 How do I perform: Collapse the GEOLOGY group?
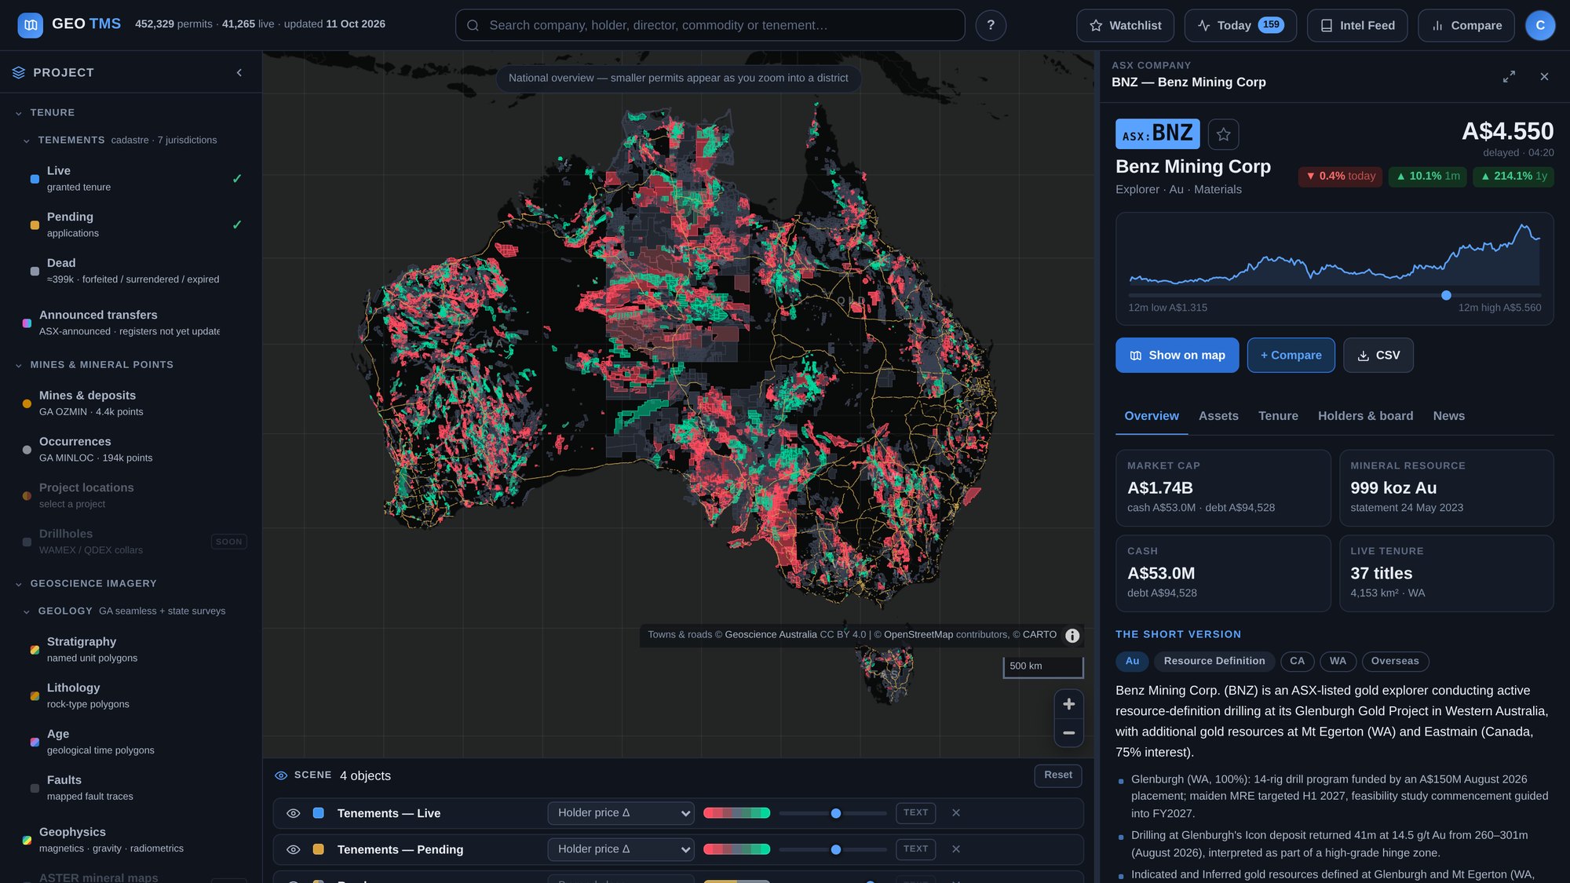27,611
